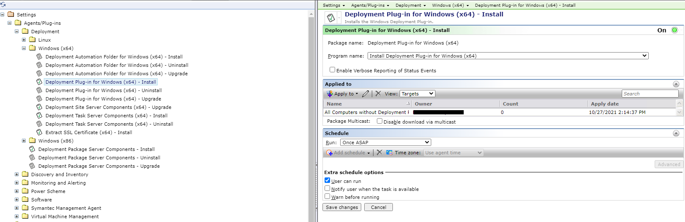The width and height of the screenshot is (685, 222).
Task: Click policy icon for Deployment Automation Folder Install
Action: tap(40, 56)
